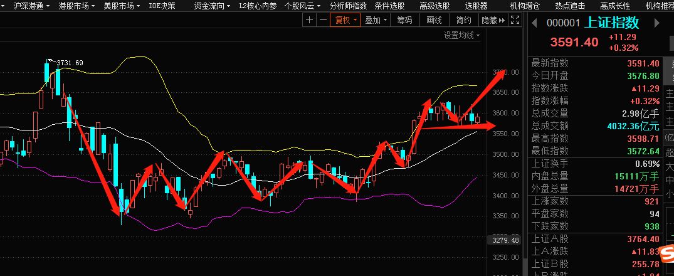674x276 pixels.
Task: Go to previous stock with left arrow
Action: [x=534, y=23]
